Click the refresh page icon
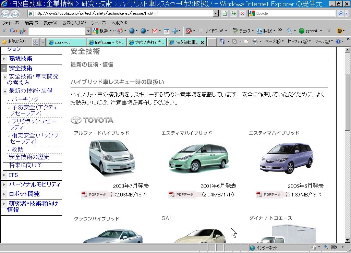Viewport: 351px width, 253px height. [x=233, y=13]
